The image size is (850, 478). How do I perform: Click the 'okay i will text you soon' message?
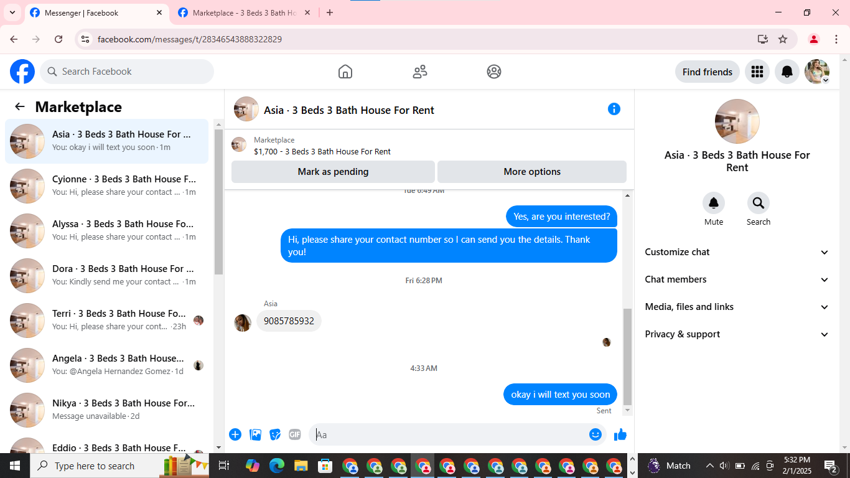[560, 395]
